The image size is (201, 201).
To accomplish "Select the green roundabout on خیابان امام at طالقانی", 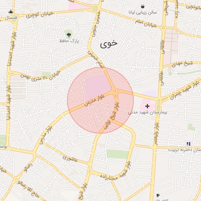I will pos(163,27).
